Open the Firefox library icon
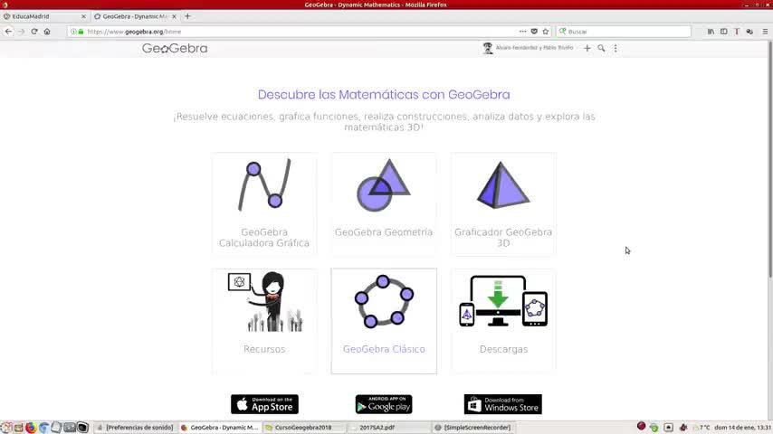The height and width of the screenshot is (434, 773). (x=711, y=31)
